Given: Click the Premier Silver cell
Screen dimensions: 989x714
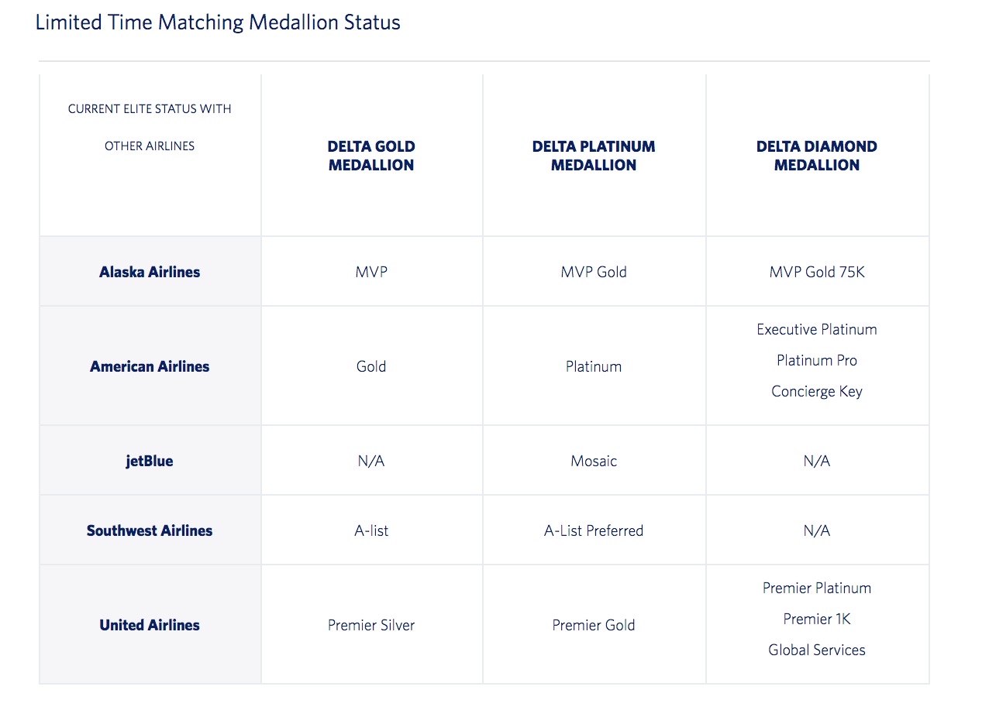Looking at the screenshot, I should tap(371, 625).
